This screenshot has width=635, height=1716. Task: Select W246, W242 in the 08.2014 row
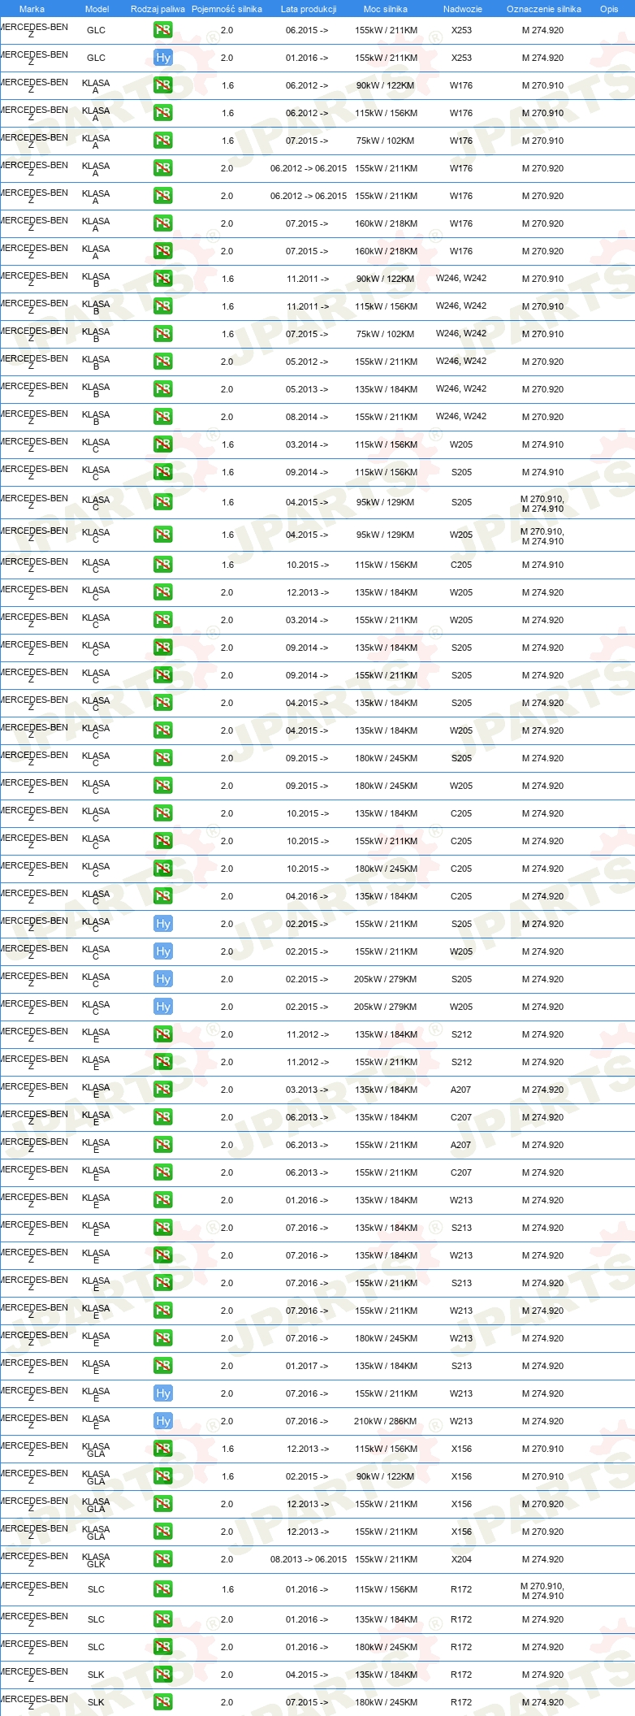point(461,416)
